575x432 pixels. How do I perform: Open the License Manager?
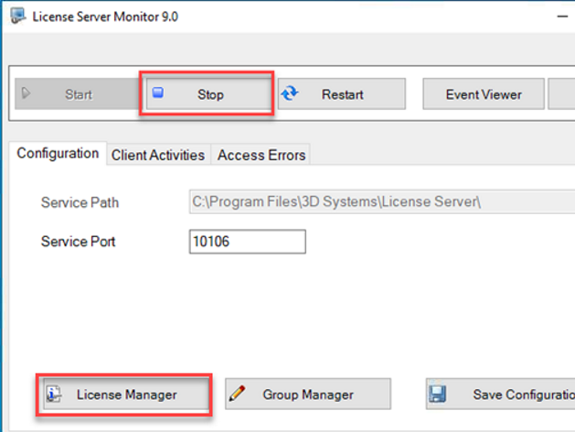pos(126,394)
